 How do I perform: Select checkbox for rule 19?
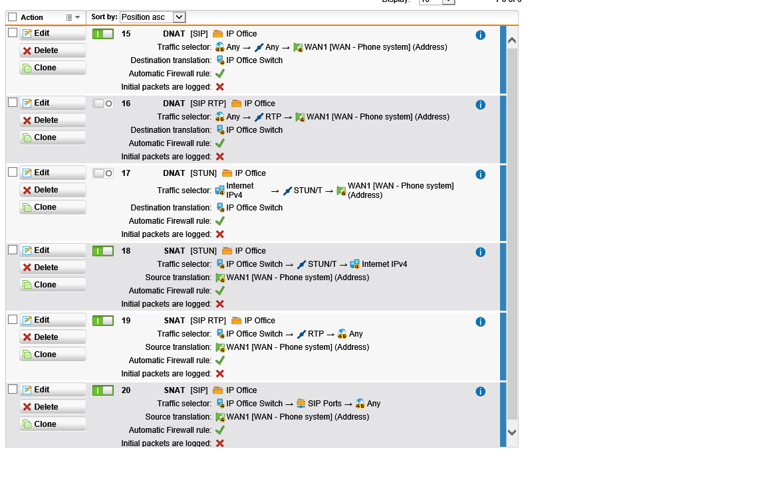click(x=13, y=319)
